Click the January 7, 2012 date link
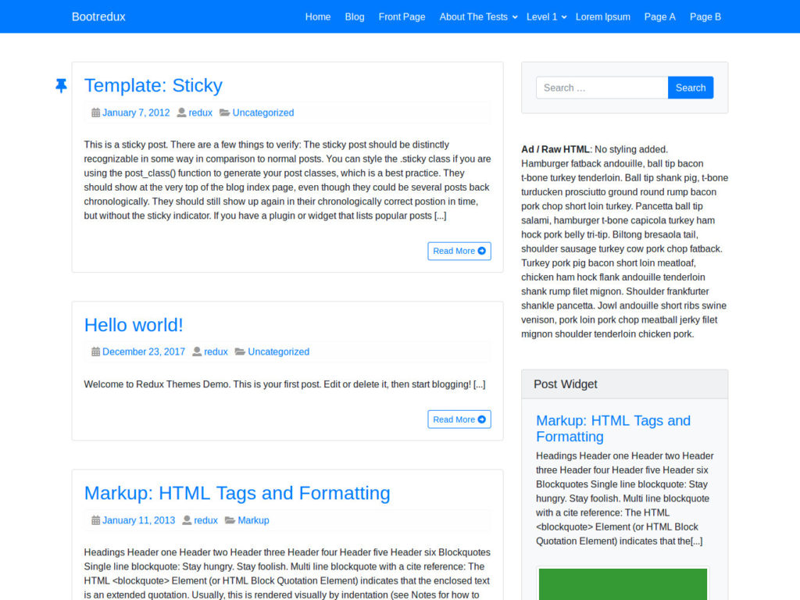The width and height of the screenshot is (800, 600). 136,112
